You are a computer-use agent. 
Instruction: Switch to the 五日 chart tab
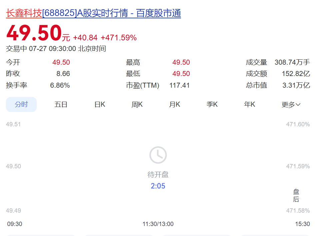(61, 104)
